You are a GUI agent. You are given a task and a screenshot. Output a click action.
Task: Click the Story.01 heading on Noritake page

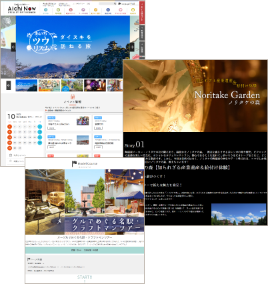[134, 145]
